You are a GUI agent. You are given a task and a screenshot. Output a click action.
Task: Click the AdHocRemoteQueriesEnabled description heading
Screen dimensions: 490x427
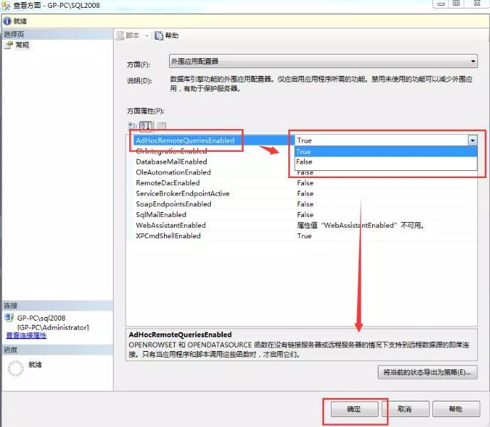pos(180,335)
